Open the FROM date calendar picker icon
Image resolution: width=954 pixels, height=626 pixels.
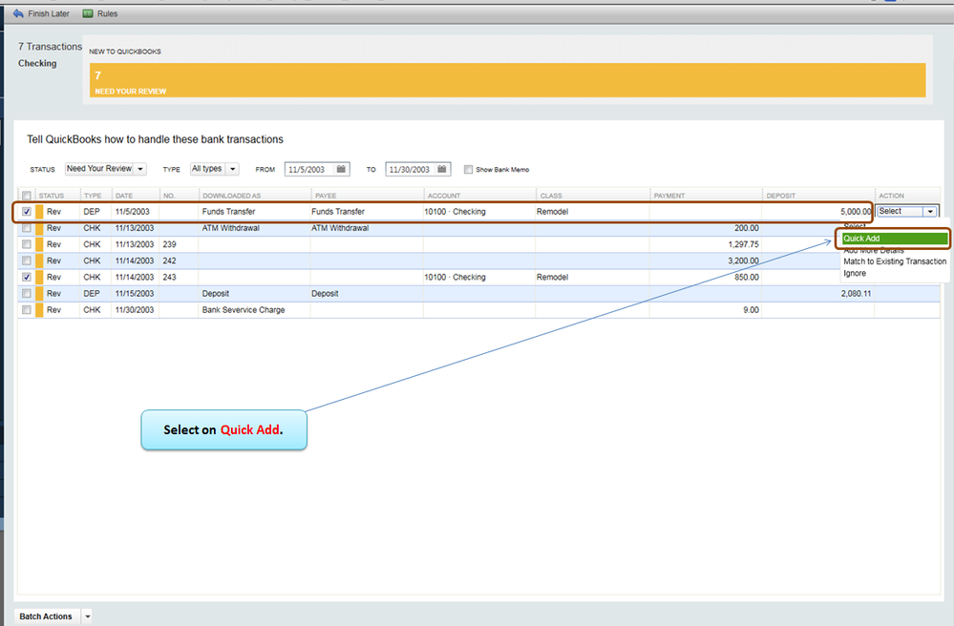coord(341,169)
